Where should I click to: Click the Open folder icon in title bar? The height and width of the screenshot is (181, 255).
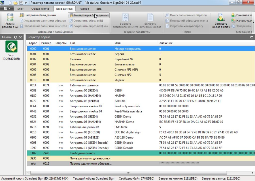tap(16, 3)
